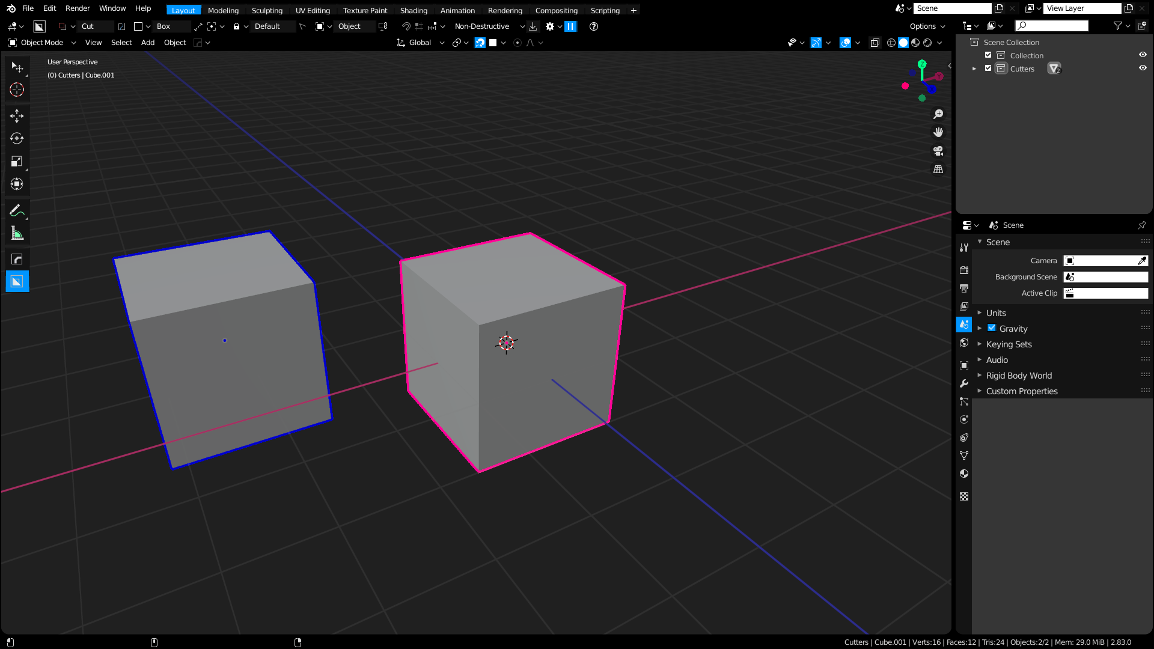This screenshot has width=1154, height=649.
Task: Open the Global transform orientation dropdown
Action: (420, 43)
